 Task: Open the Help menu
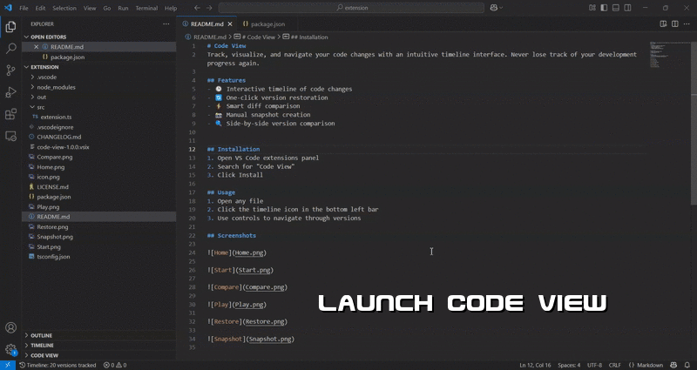(x=171, y=8)
